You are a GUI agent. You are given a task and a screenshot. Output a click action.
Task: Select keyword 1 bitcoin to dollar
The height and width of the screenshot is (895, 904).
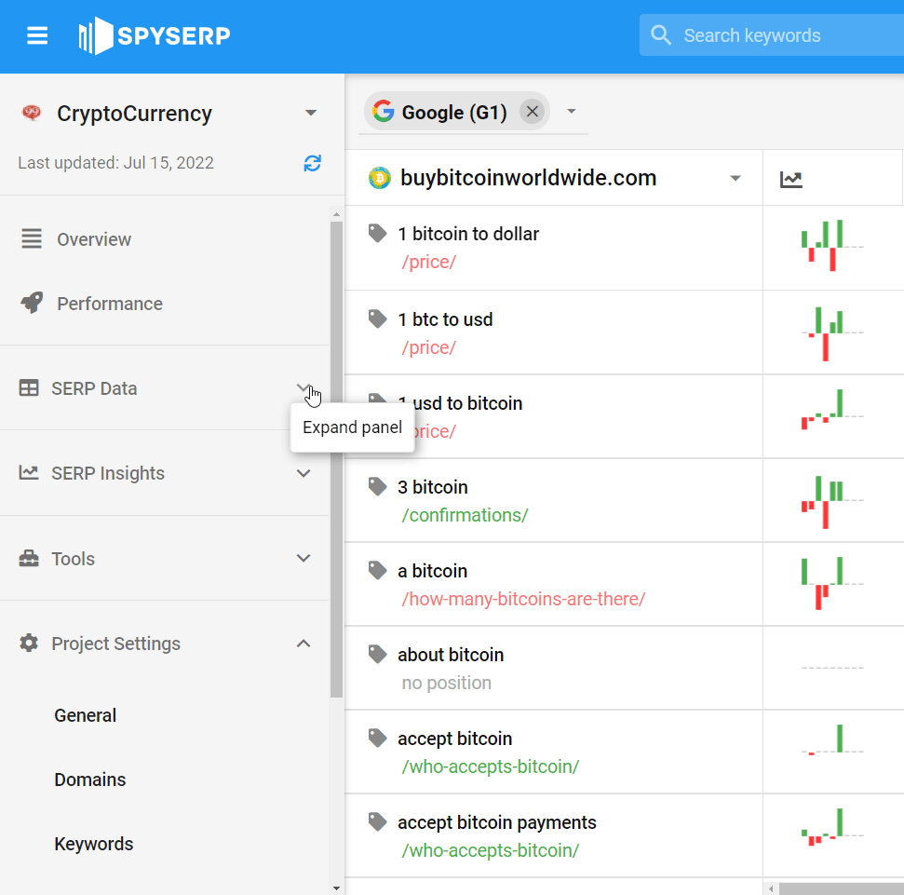[468, 234]
